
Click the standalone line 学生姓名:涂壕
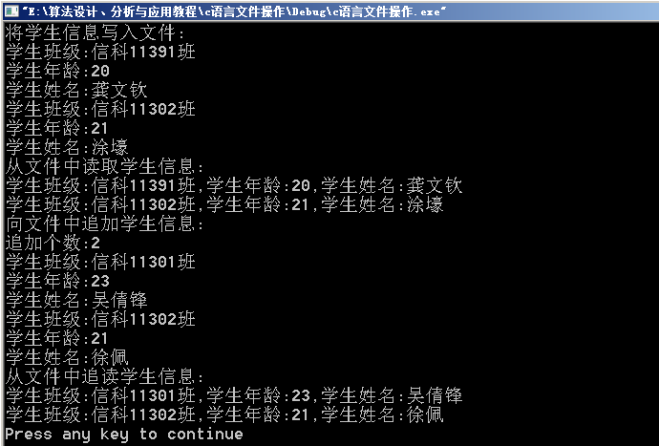[67, 147]
